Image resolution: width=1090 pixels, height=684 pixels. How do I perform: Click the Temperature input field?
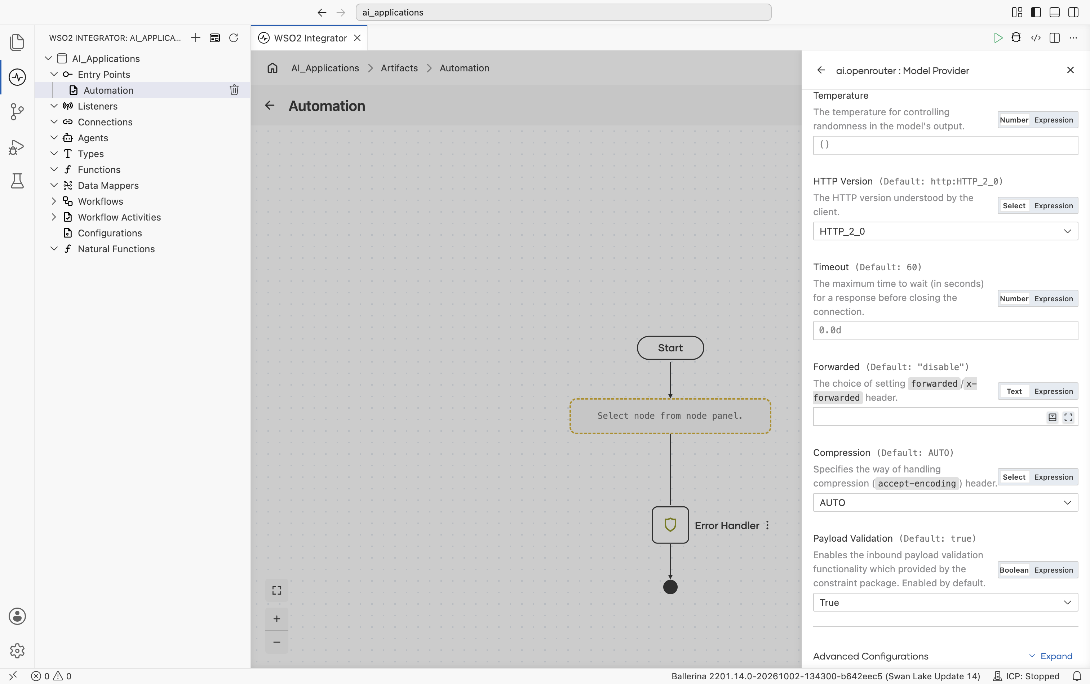tap(945, 145)
